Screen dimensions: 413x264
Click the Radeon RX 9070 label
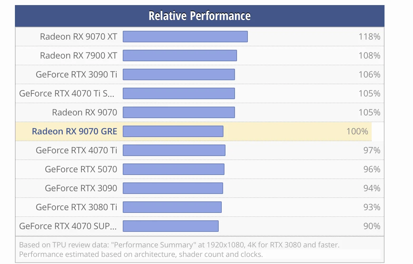pyautogui.click(x=84, y=112)
